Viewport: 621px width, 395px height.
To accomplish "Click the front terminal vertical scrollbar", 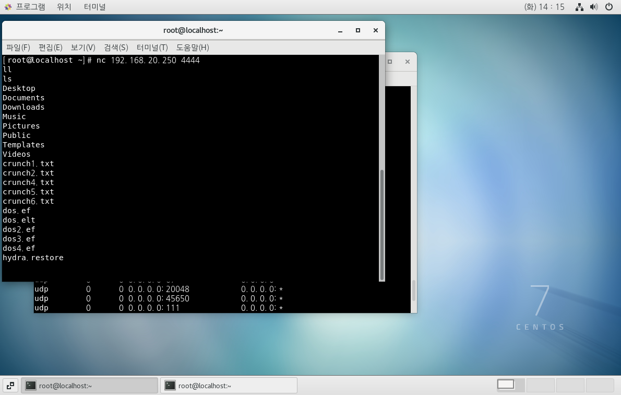I will (x=382, y=225).
